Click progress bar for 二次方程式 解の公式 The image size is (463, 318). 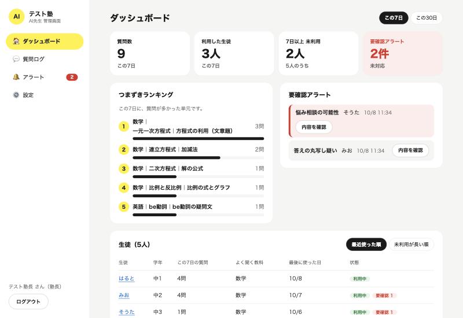(198, 177)
